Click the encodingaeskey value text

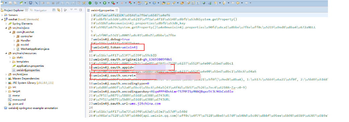click(x=192, y=91)
